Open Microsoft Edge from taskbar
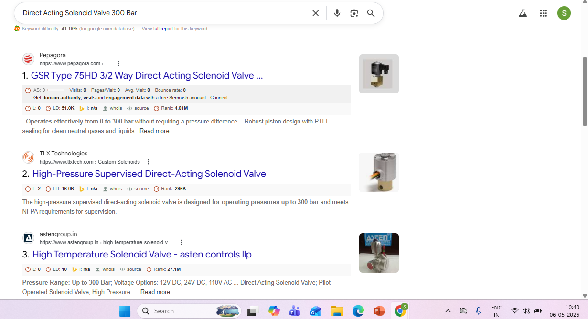The height and width of the screenshot is (319, 588). click(x=358, y=311)
